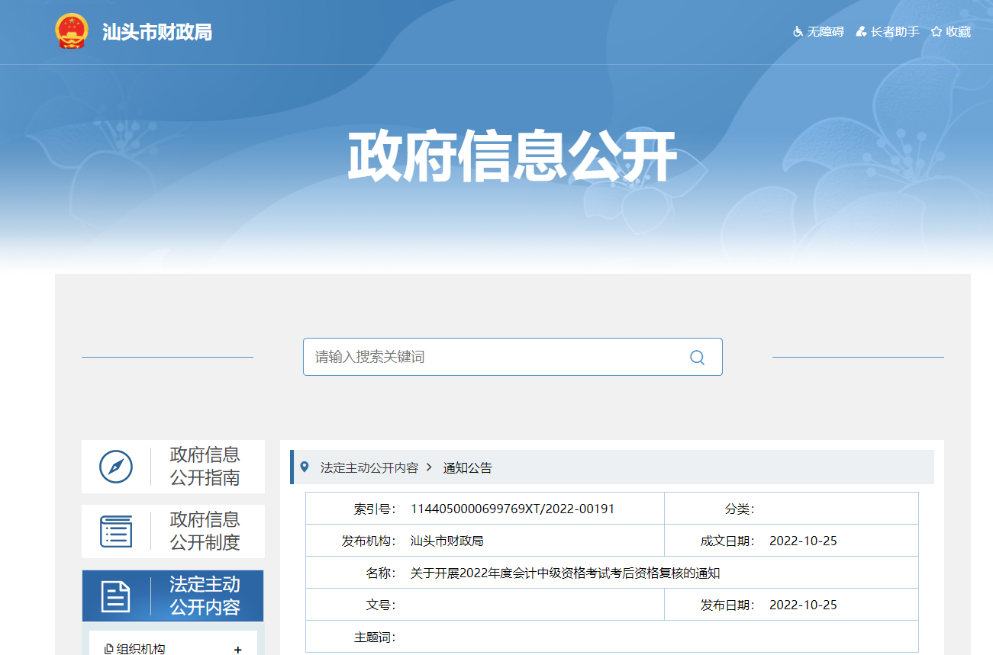The width and height of the screenshot is (993, 655).
Task: Open the 法定主动公开内容 breadcrumb link
Action: pos(369,467)
